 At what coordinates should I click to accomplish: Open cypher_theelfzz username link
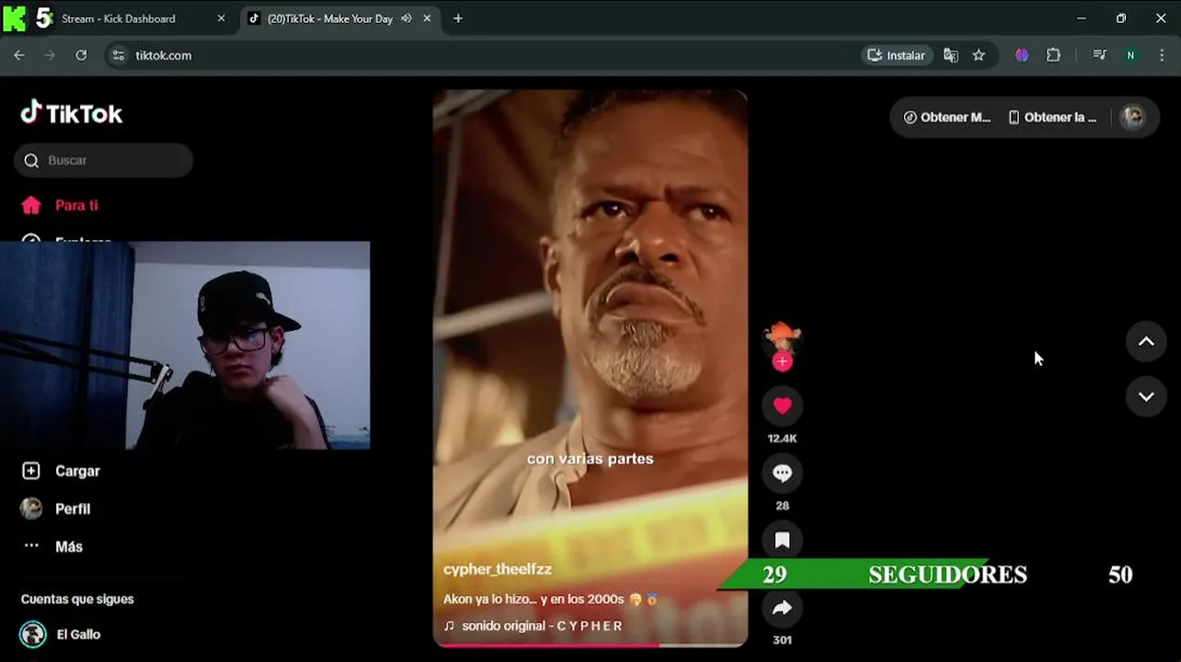coord(498,569)
